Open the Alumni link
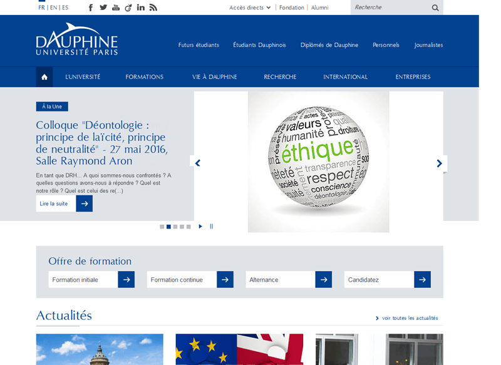The height and width of the screenshot is (365, 501). click(320, 8)
